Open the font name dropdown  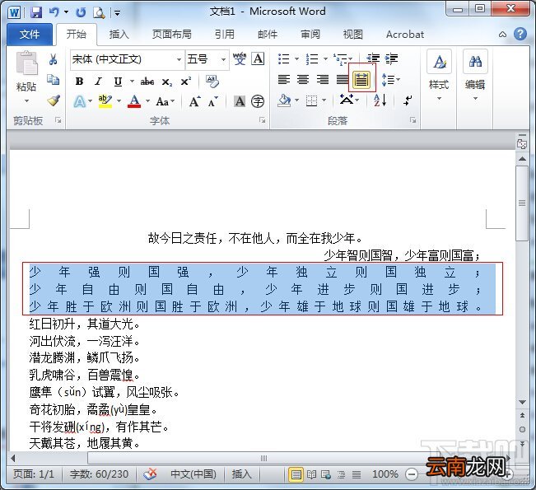(179, 59)
